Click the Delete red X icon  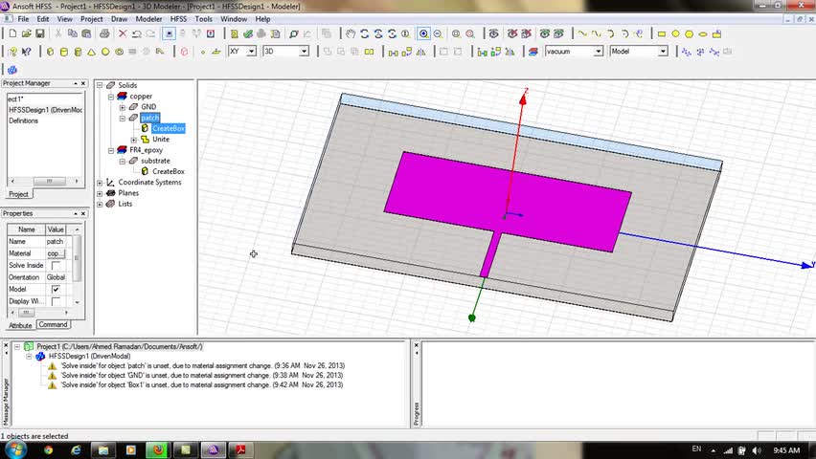pyautogui.click(x=122, y=33)
